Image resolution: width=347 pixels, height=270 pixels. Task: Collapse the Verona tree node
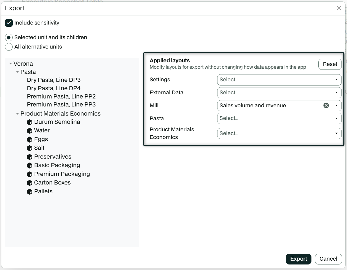click(10, 64)
